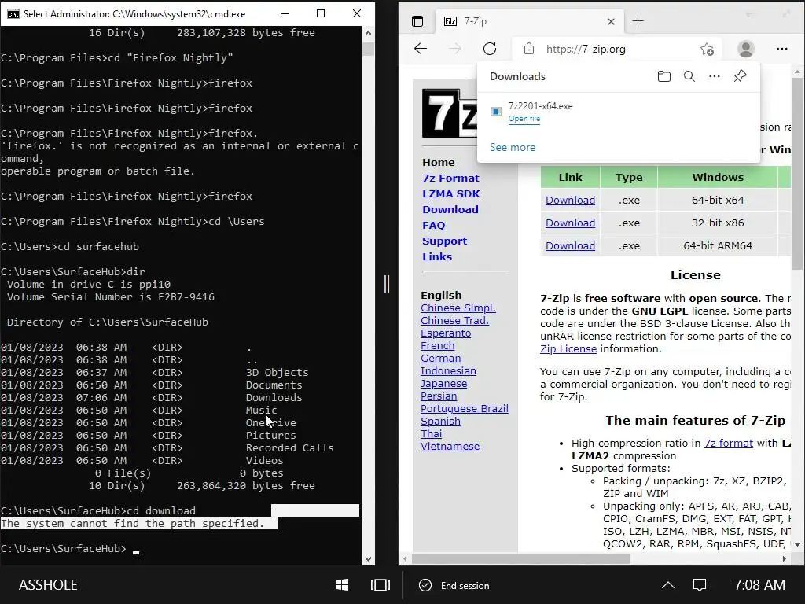This screenshot has width=805, height=604.
Task: Switch language to Spanish
Action: (440, 422)
